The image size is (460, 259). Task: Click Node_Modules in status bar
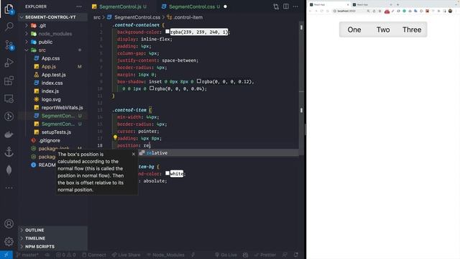pos(166,255)
